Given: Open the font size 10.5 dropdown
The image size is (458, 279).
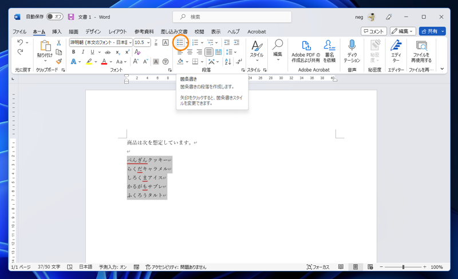Looking at the screenshot, I should 148,43.
